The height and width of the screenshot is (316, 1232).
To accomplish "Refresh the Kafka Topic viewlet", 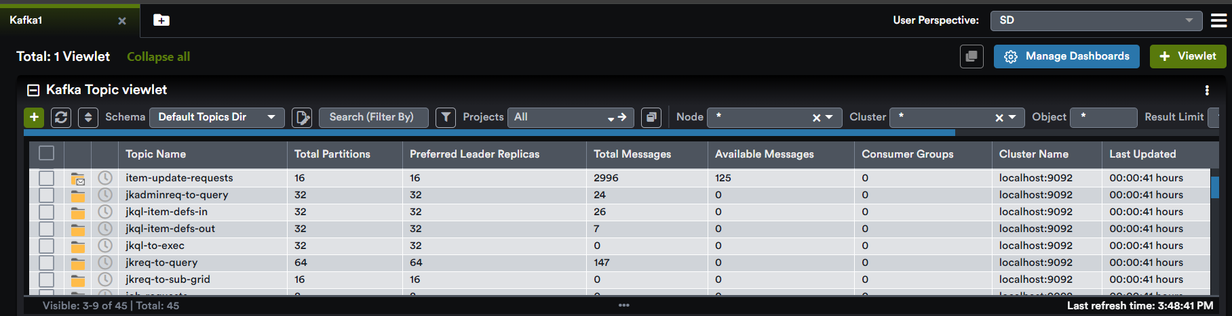I will click(x=61, y=117).
